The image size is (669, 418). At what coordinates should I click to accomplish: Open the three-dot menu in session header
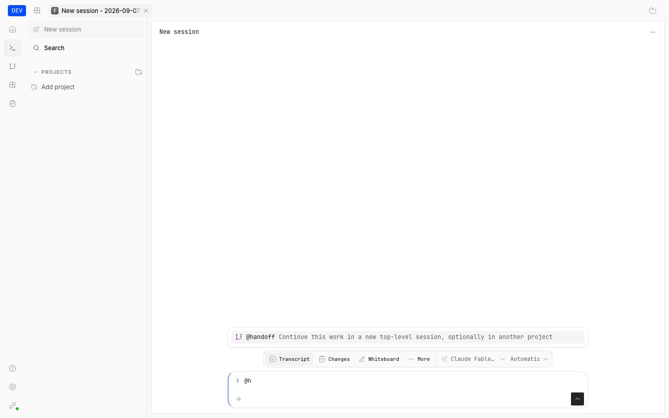tap(653, 32)
